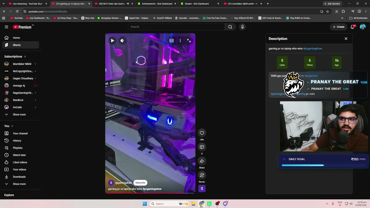Enter fullscreen on the Short

[x=189, y=41]
